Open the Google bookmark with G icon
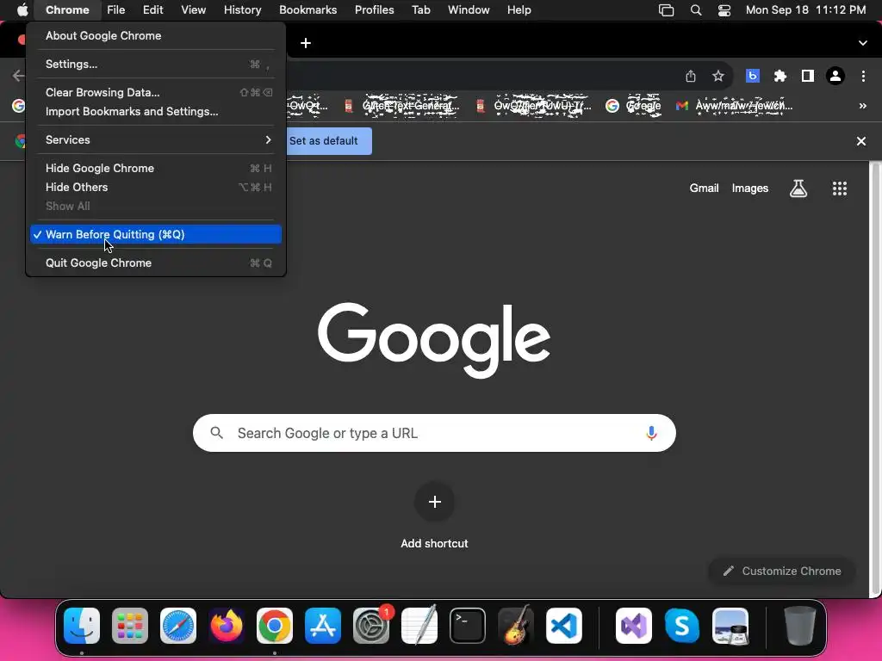 pyautogui.click(x=633, y=106)
